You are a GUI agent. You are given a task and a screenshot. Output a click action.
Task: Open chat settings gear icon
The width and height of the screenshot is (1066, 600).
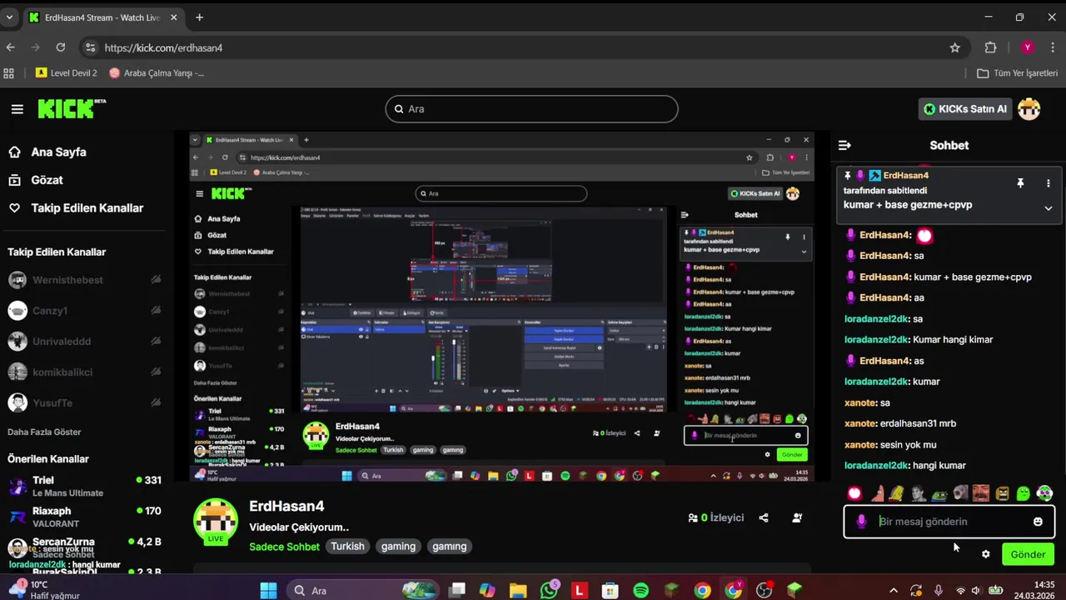pyautogui.click(x=986, y=554)
